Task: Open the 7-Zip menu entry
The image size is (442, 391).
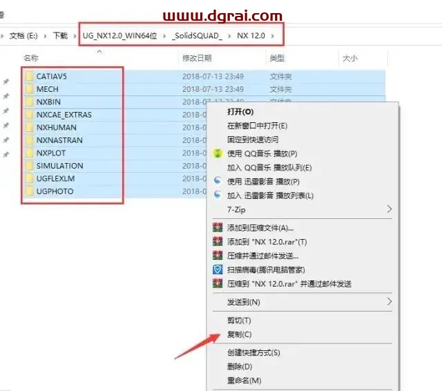Action: pos(236,210)
